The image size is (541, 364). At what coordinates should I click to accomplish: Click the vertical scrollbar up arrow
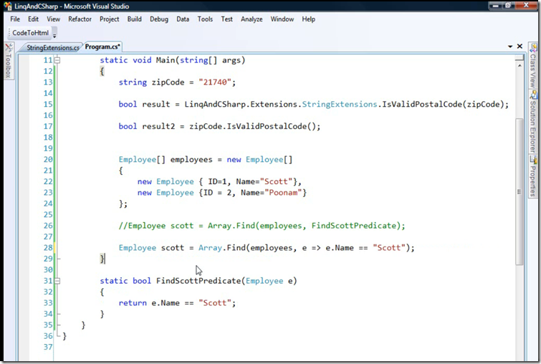[x=520, y=65]
